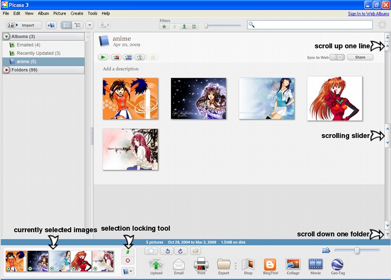Rotate the photos counter-clockwise
The height and width of the screenshot is (280, 391).
pyautogui.click(x=168, y=251)
